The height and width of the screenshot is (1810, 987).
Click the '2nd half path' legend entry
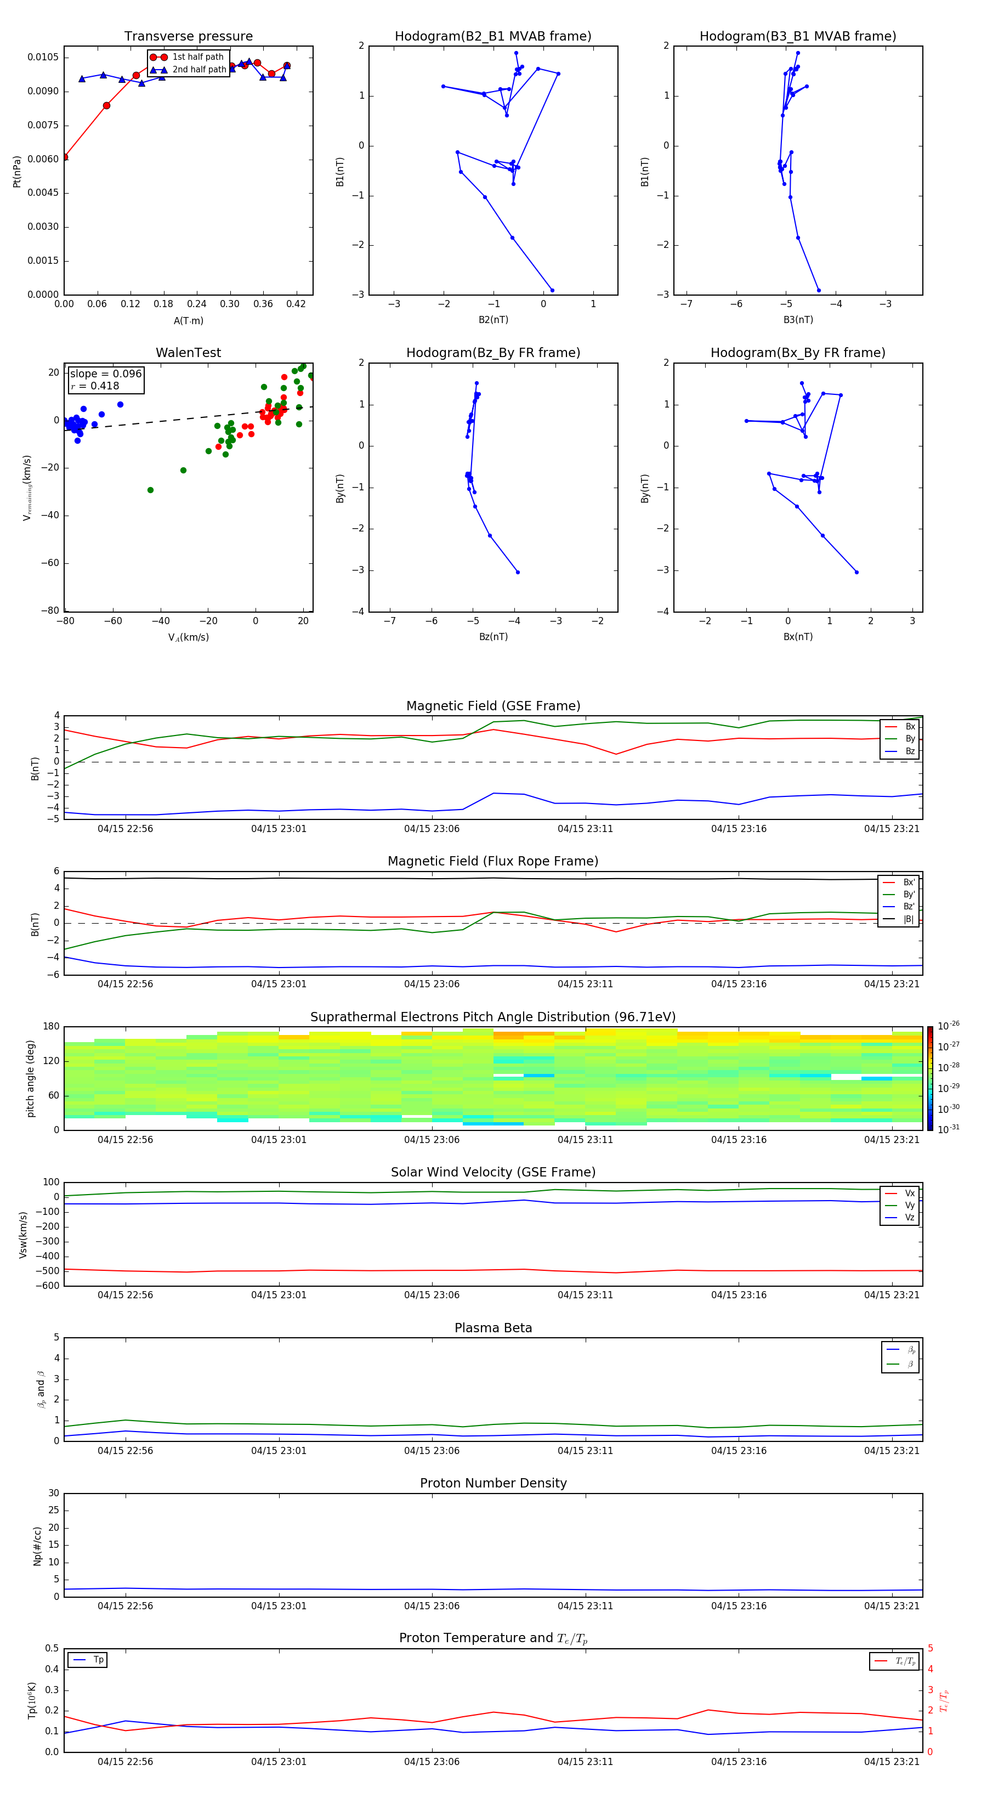tap(188, 70)
